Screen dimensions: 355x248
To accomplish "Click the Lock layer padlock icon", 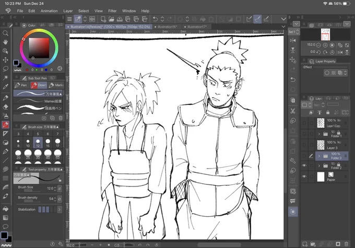I will (x=328, y=112).
